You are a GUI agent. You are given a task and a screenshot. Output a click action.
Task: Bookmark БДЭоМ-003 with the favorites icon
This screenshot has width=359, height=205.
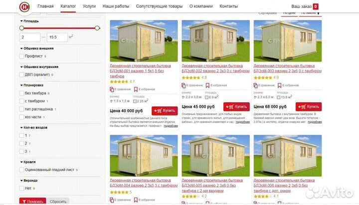click(x=279, y=85)
